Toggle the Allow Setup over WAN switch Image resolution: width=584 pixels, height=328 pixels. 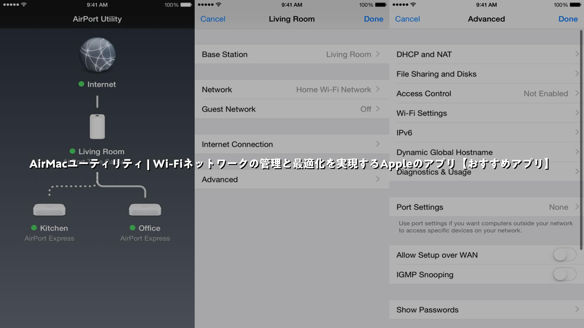(565, 255)
